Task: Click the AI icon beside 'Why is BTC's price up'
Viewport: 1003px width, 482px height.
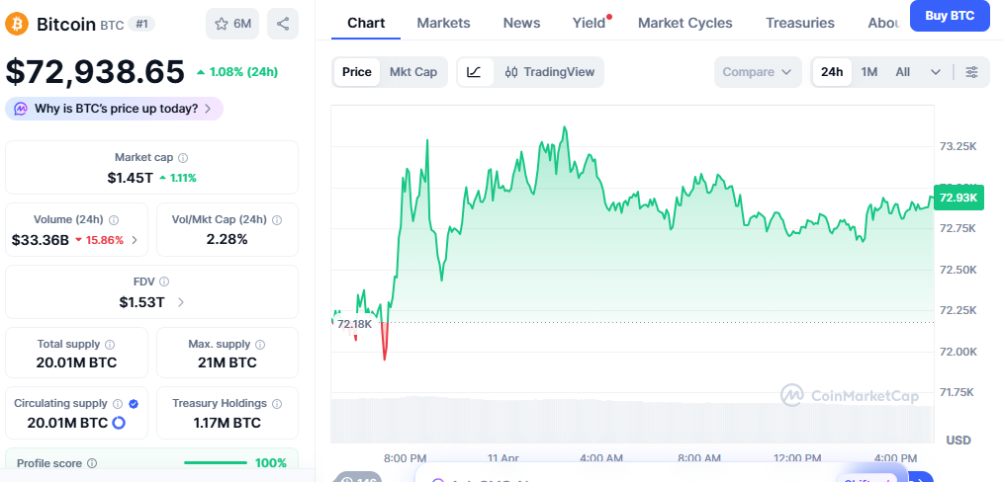Action: (21, 109)
